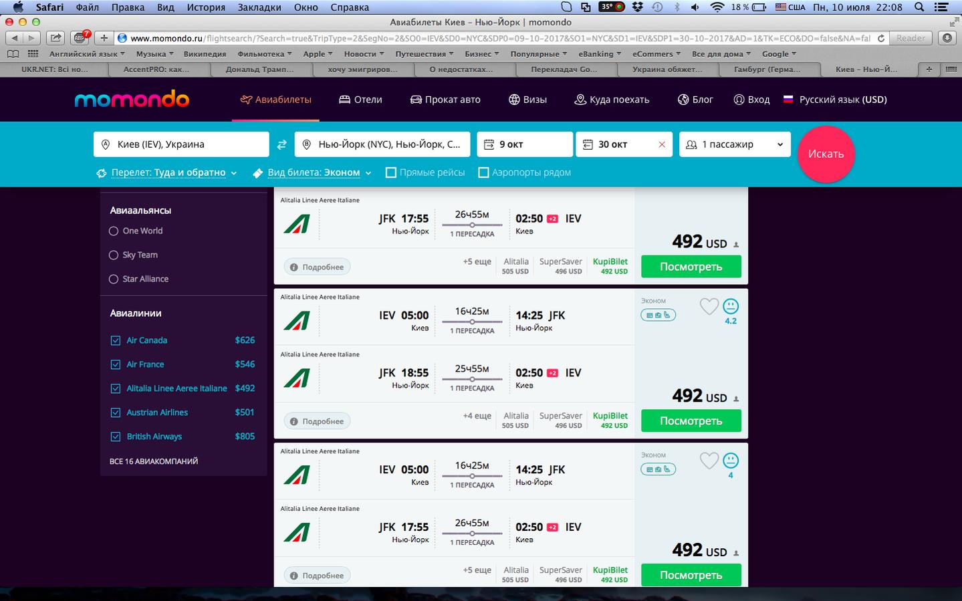Select One World alliance radio button
Screen dimensions: 962x601
click(114, 231)
